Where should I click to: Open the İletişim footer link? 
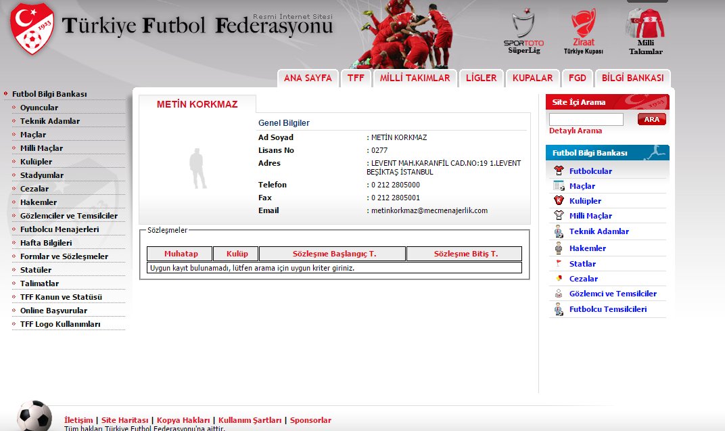(78, 420)
